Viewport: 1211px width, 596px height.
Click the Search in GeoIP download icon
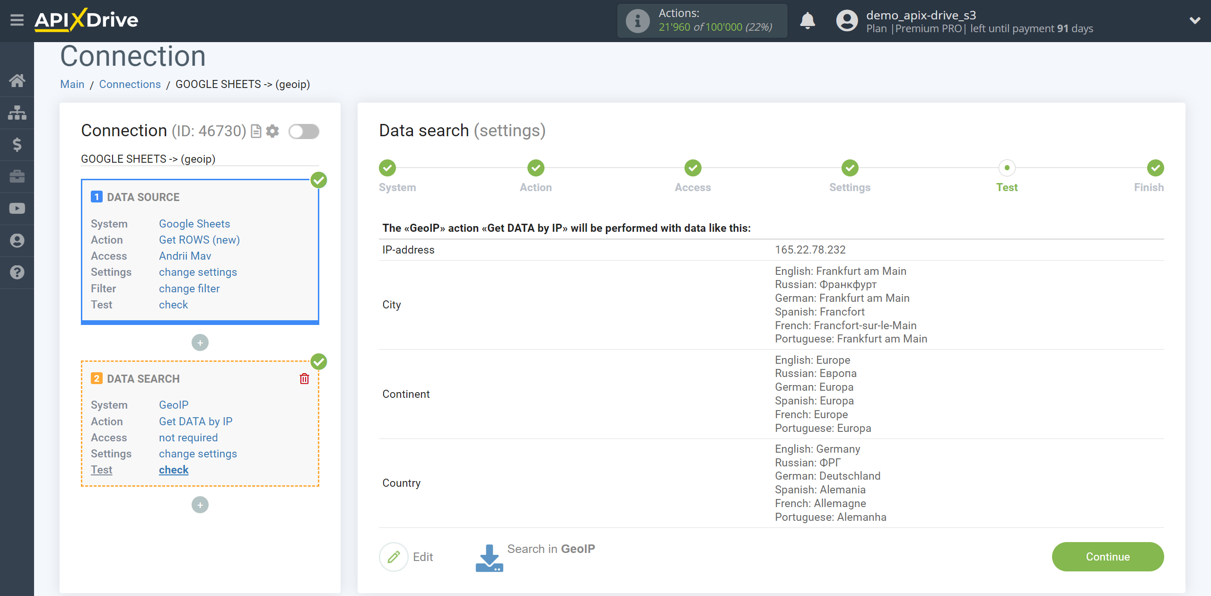click(x=489, y=558)
